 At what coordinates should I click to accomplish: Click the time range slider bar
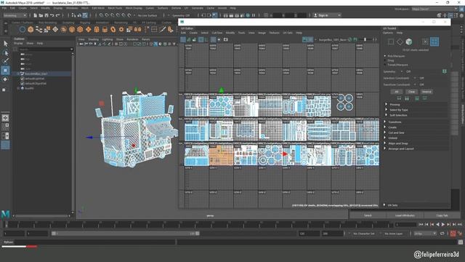125,234
